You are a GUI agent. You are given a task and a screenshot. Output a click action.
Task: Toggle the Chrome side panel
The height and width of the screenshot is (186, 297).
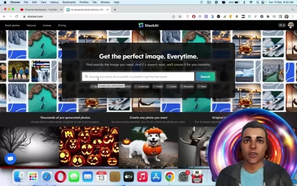point(280,16)
